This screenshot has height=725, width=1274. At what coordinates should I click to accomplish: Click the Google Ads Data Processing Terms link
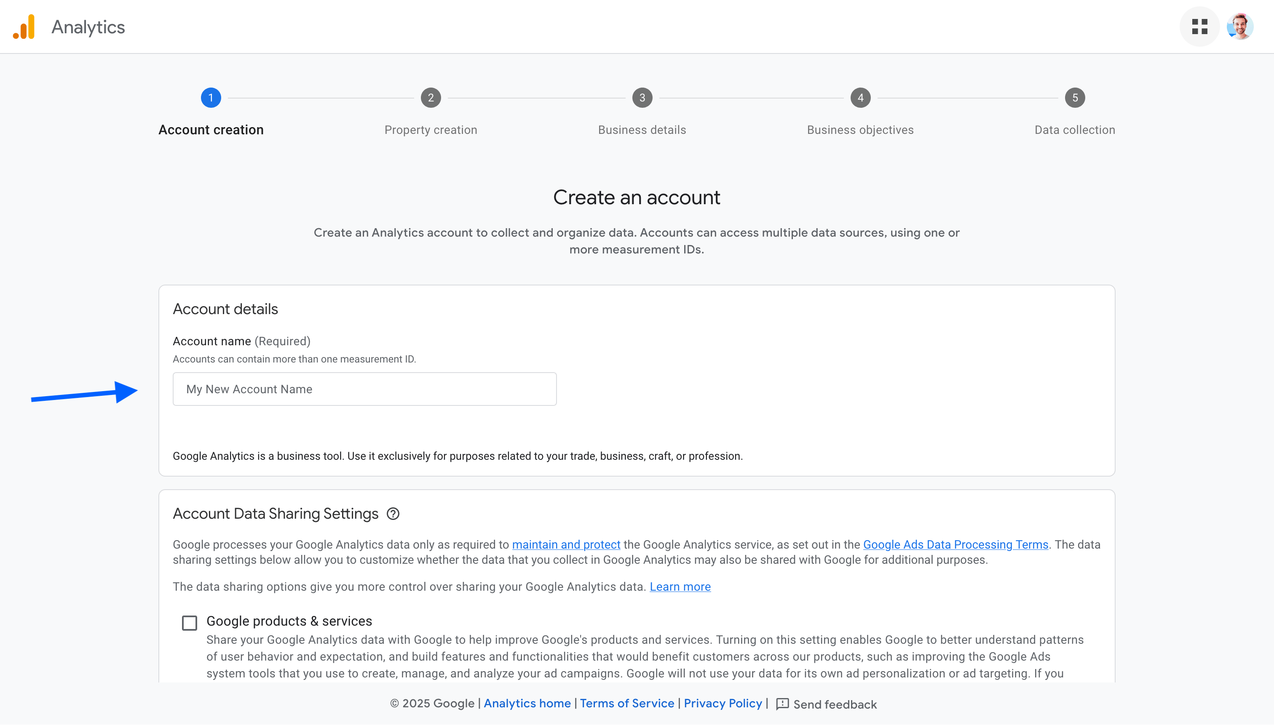tap(955, 544)
